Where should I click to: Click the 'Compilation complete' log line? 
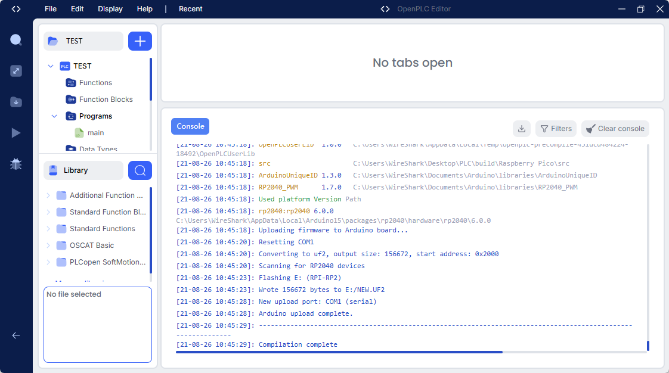pyautogui.click(x=298, y=344)
